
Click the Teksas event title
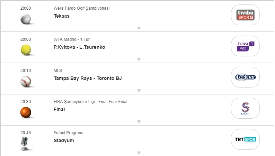point(62,16)
